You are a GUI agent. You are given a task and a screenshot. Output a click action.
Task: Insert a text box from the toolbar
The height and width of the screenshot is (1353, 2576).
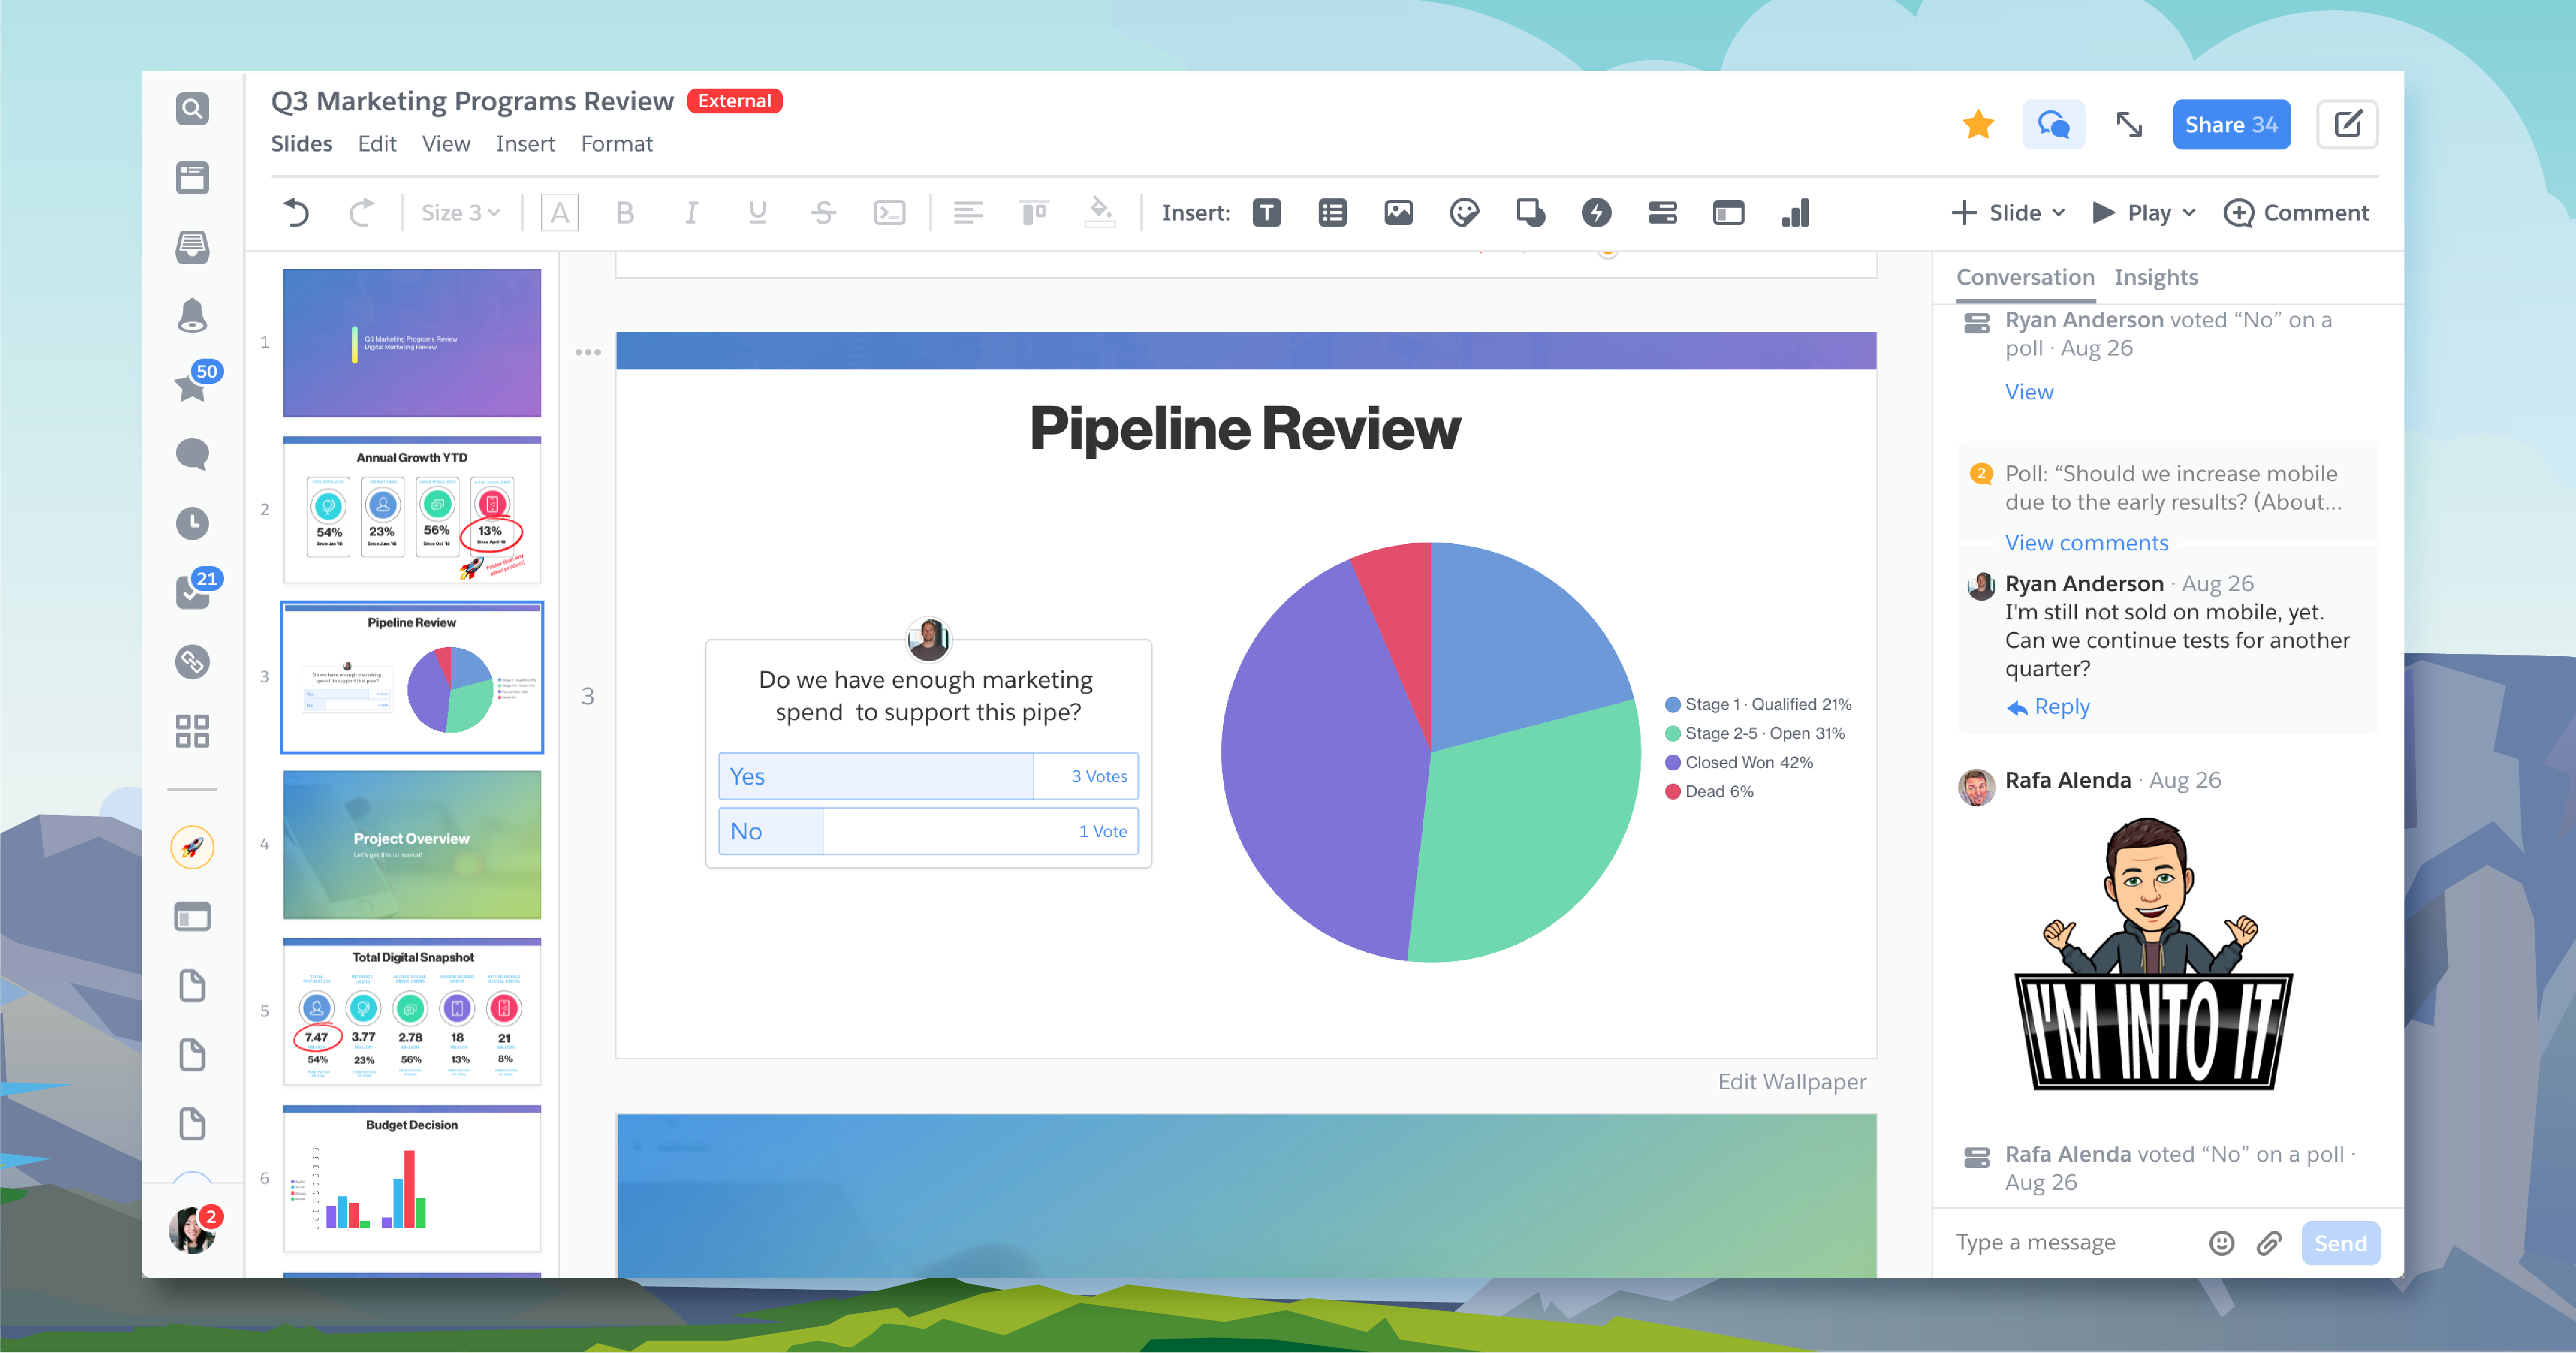[1266, 213]
